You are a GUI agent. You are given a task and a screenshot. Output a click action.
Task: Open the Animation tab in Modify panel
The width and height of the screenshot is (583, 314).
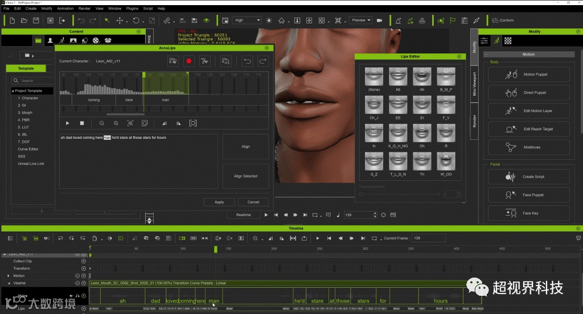click(496, 41)
